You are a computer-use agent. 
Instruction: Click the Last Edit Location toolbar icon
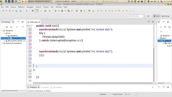coord(119,11)
